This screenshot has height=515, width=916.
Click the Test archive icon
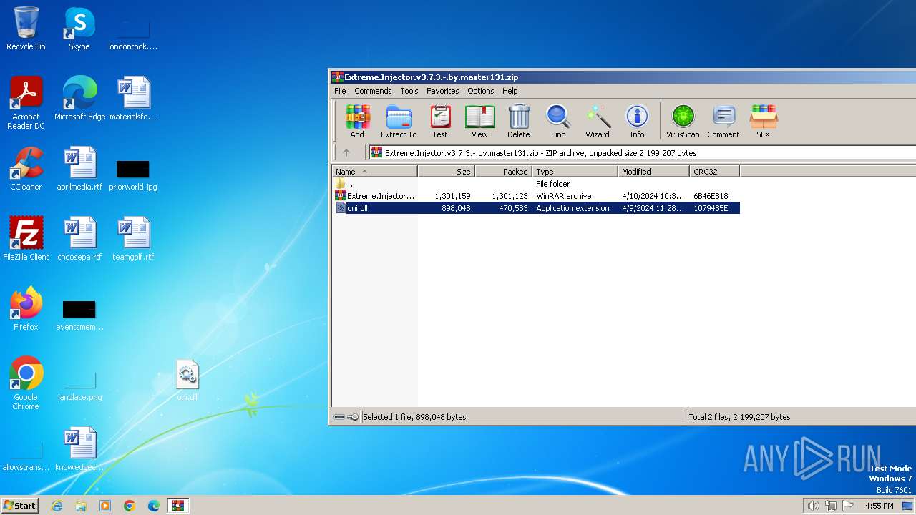coord(440,121)
